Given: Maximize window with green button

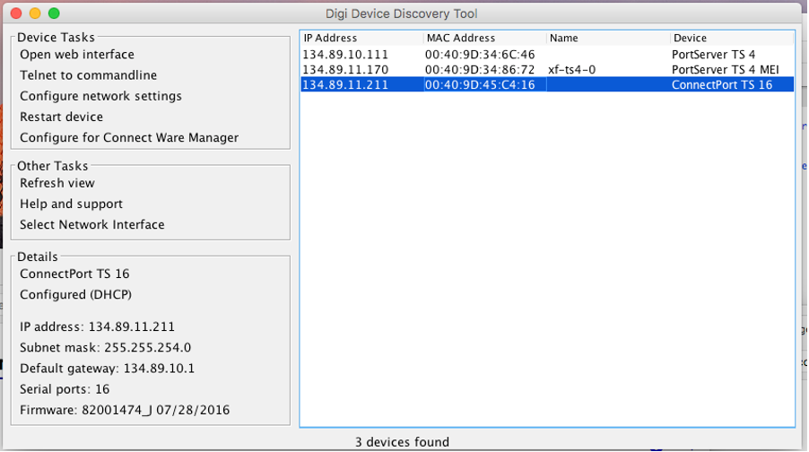Looking at the screenshot, I should (x=54, y=13).
